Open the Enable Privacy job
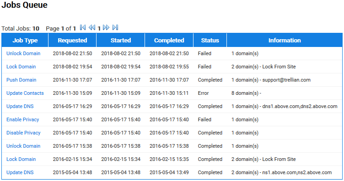This screenshot has width=344, height=181. tap(22, 119)
